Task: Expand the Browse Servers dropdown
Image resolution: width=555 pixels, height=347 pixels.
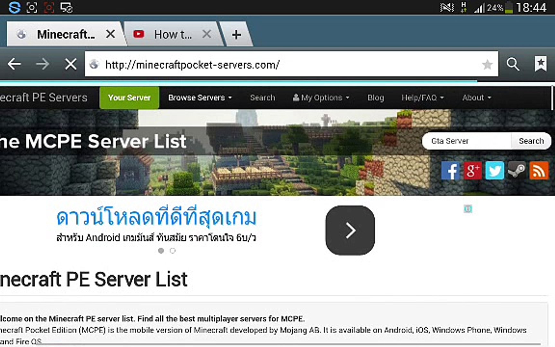Action: (200, 98)
